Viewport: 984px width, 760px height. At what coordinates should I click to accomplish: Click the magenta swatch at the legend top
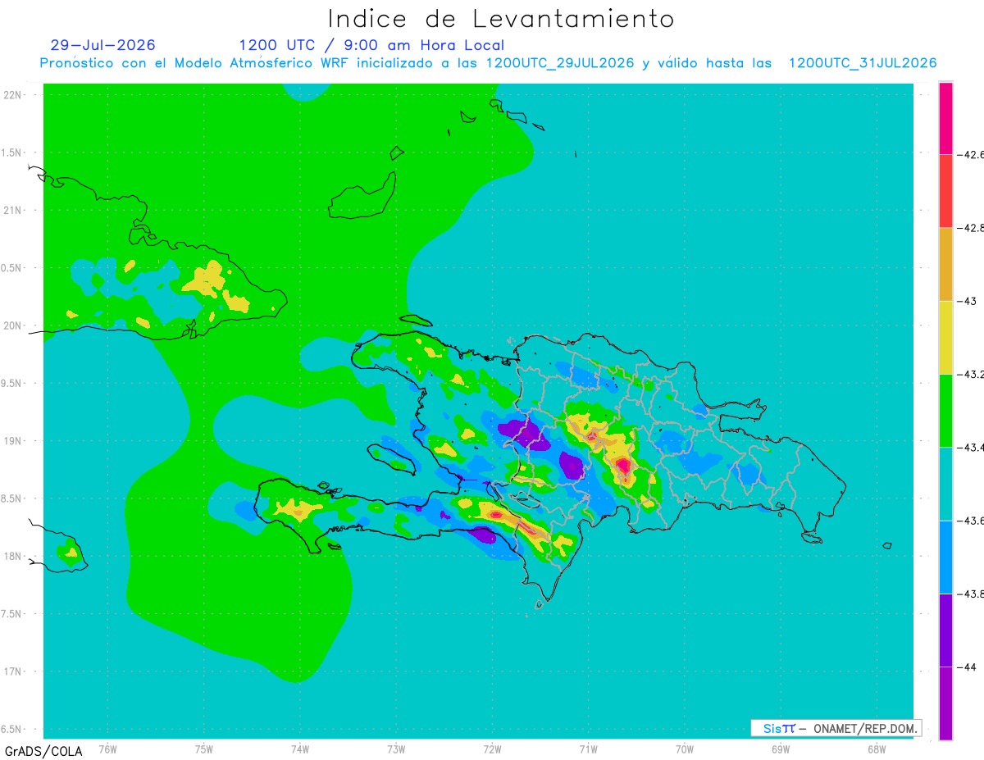click(x=945, y=118)
